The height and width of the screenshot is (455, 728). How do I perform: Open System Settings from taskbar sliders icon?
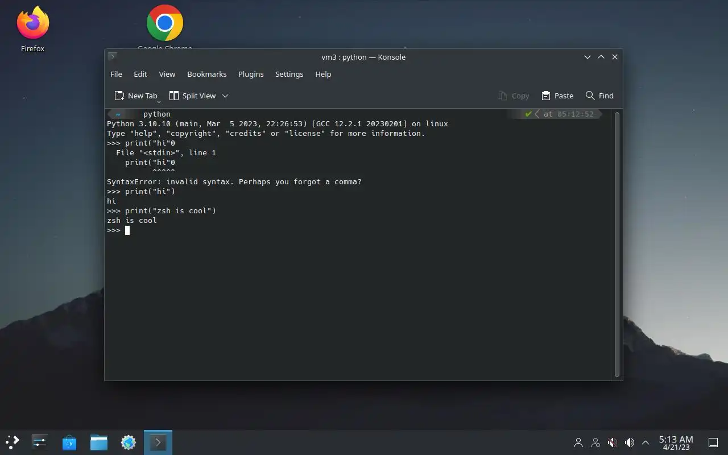pos(39,442)
